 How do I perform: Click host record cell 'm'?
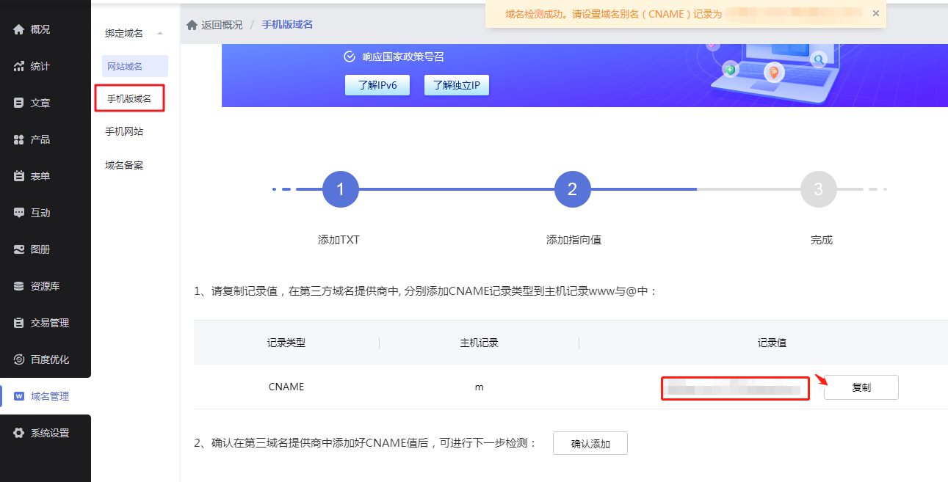coord(479,387)
